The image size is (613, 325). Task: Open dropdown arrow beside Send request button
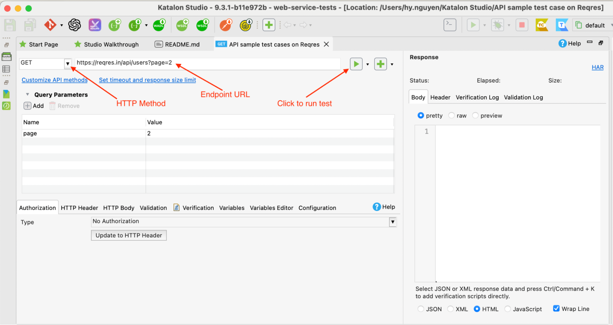pyautogui.click(x=368, y=64)
